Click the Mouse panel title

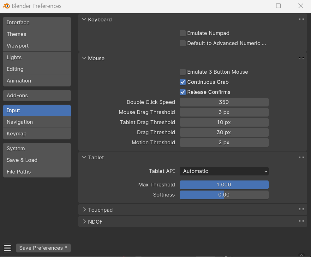pos(96,58)
